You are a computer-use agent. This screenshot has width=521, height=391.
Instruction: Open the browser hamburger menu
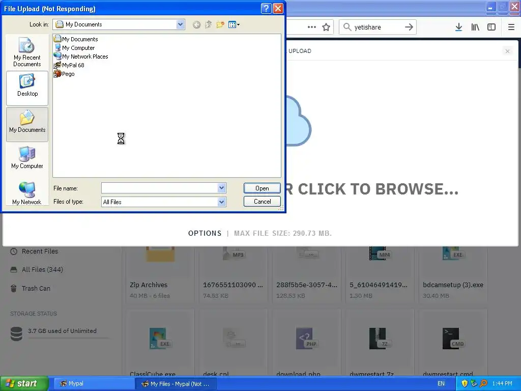pos(511,27)
